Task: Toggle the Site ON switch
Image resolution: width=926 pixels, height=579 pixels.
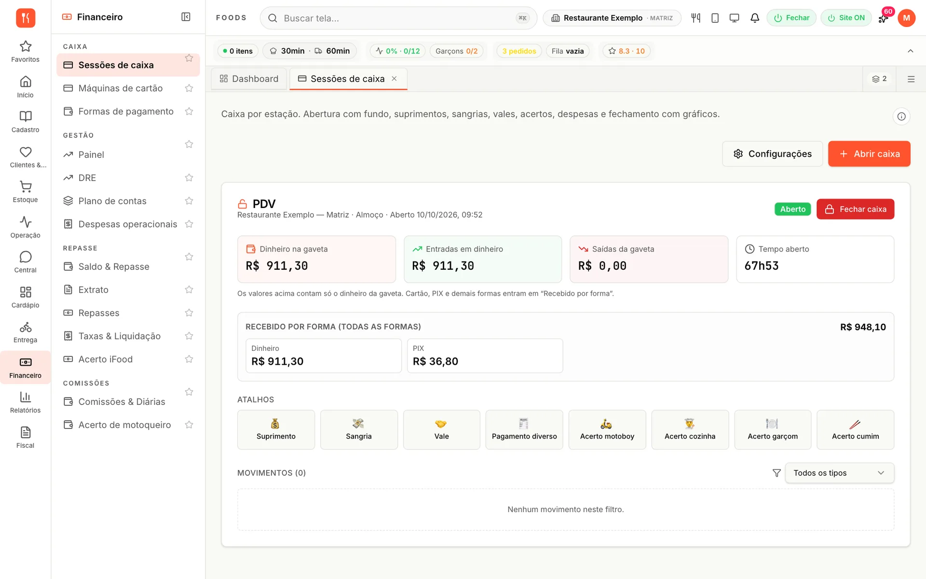Action: tap(846, 18)
